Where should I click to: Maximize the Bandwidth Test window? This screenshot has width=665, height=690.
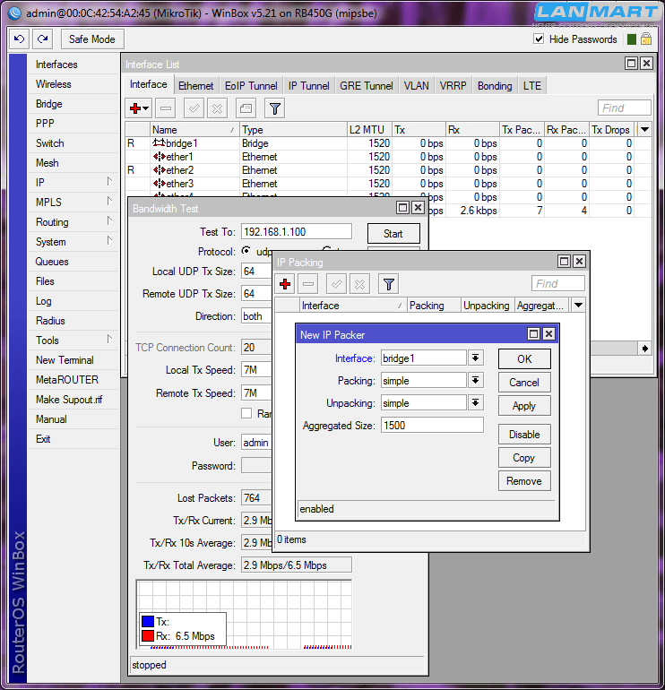(x=402, y=208)
